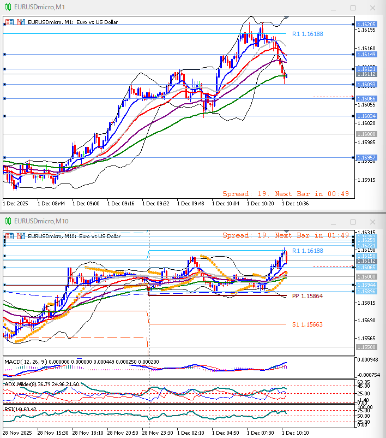Open the second icon beside the M1 chart label
The height and width of the screenshot is (438, 386).
21,22
